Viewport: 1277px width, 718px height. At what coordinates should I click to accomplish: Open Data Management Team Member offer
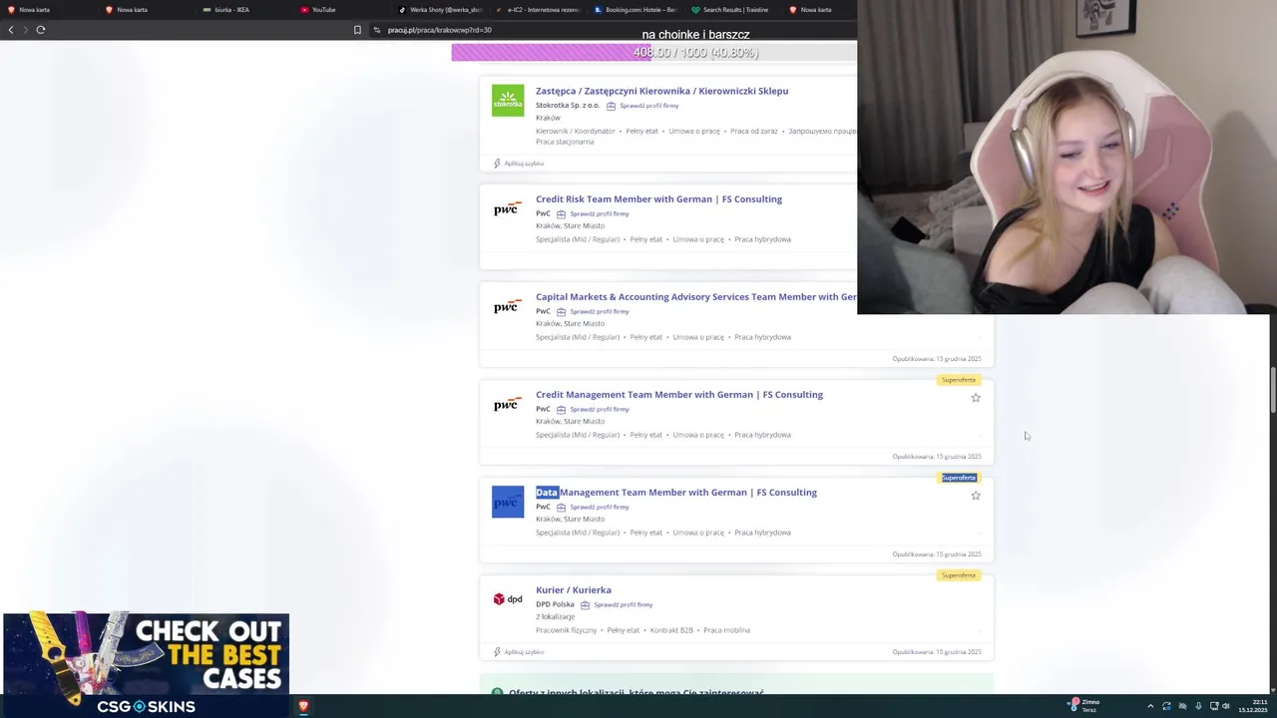[676, 492]
